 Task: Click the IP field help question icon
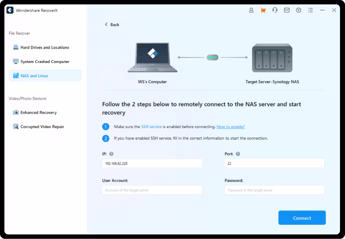click(111, 154)
